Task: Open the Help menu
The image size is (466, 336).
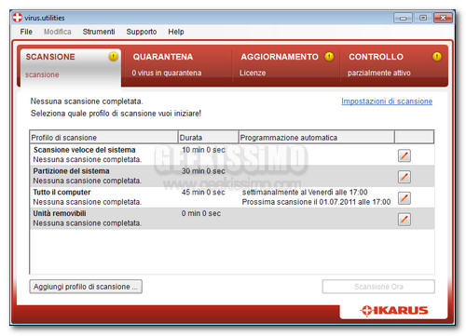Action: point(176,32)
